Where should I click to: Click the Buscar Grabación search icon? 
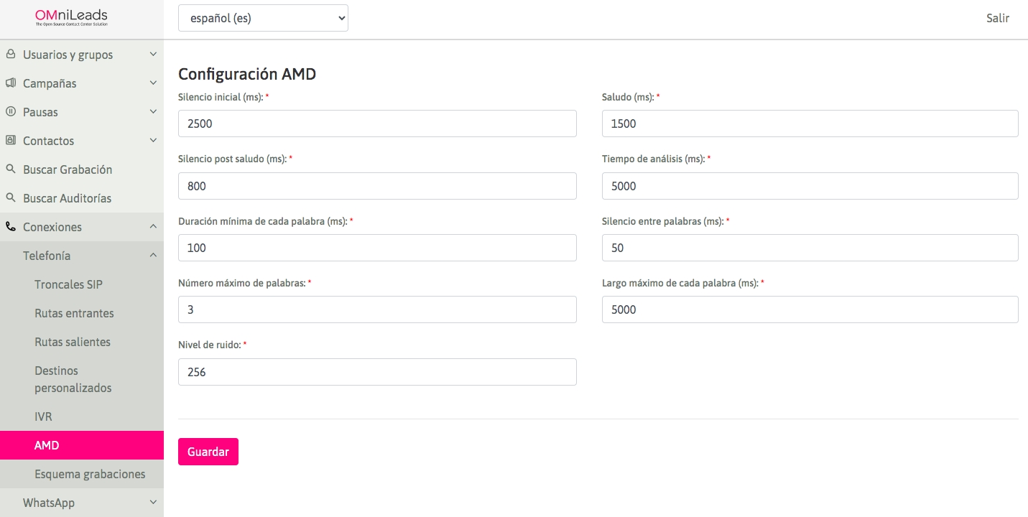(x=11, y=169)
